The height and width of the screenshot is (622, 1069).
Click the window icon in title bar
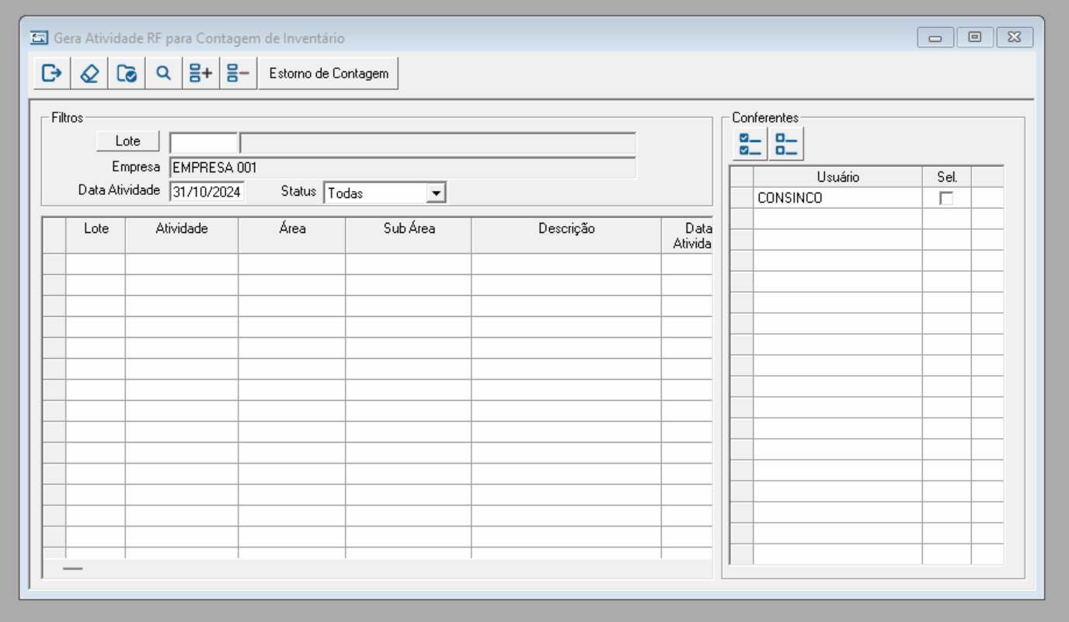point(38,38)
